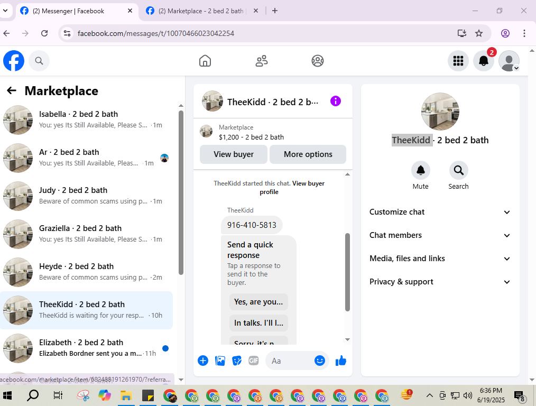Open Windows taskbar search

coord(33,396)
